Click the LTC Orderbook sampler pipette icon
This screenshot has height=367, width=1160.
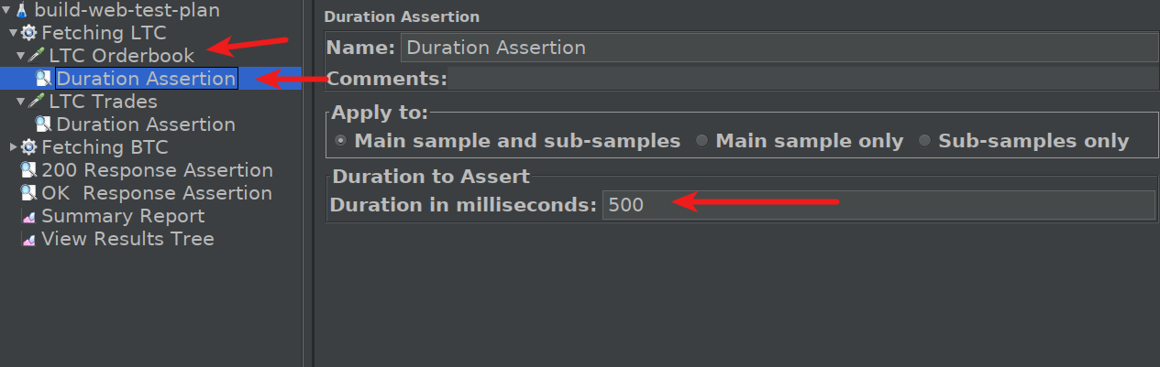pos(37,56)
